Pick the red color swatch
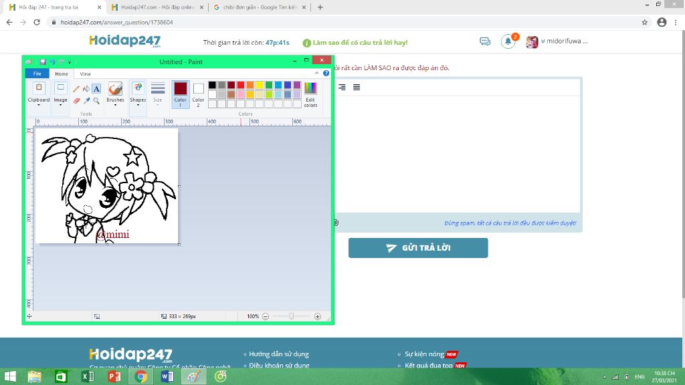This screenshot has height=385, width=685. click(241, 85)
